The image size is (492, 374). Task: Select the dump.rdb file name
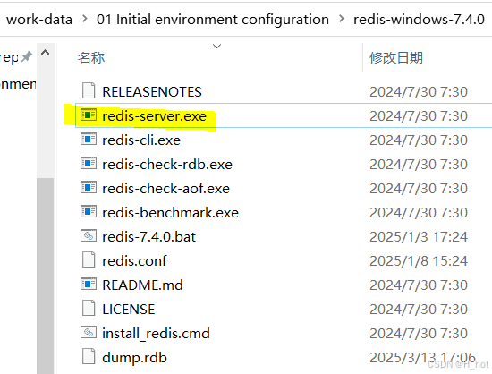134,358
